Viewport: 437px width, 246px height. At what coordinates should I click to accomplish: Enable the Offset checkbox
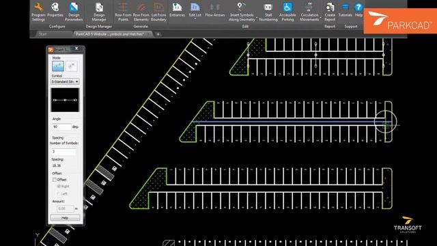[55, 180]
